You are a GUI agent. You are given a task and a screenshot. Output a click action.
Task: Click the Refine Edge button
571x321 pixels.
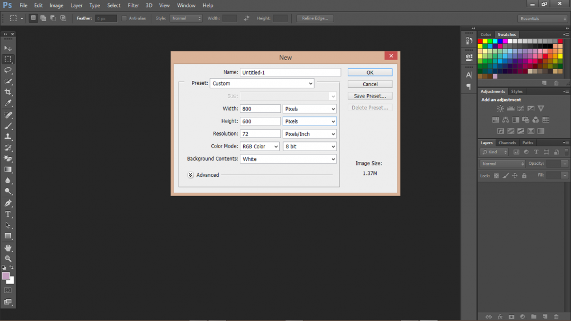click(x=315, y=18)
